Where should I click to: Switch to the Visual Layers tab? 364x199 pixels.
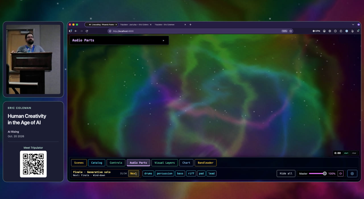click(x=165, y=163)
